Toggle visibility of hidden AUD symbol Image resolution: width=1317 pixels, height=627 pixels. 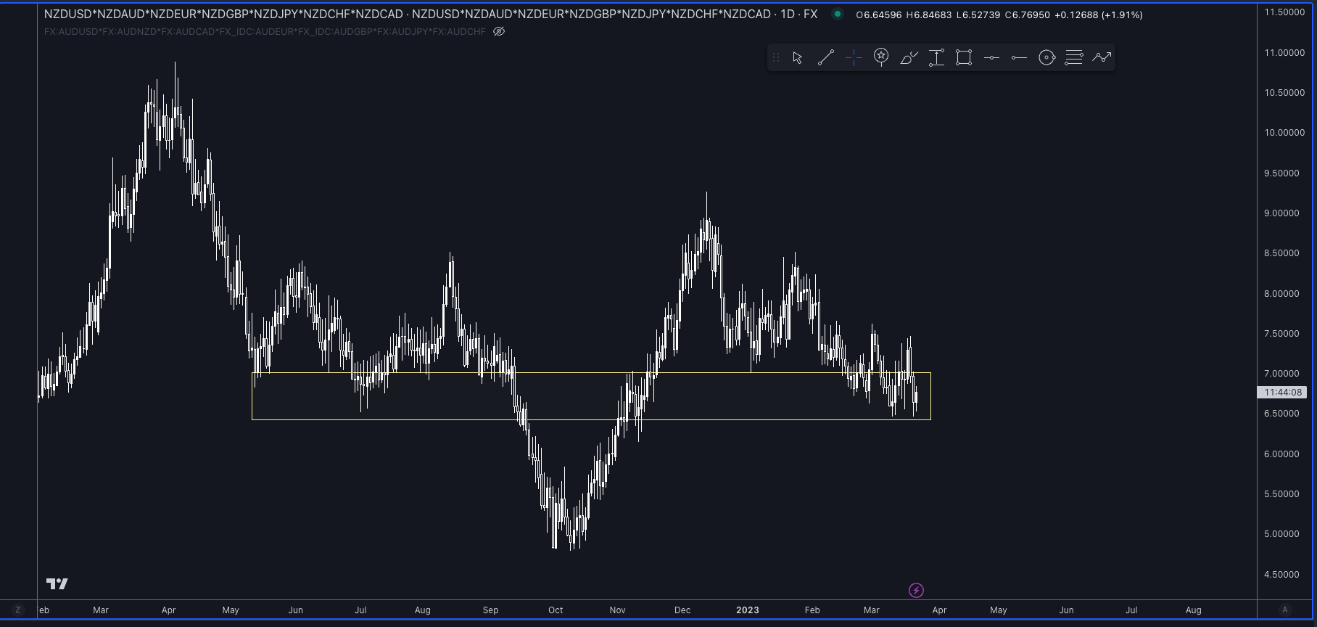[x=499, y=31]
